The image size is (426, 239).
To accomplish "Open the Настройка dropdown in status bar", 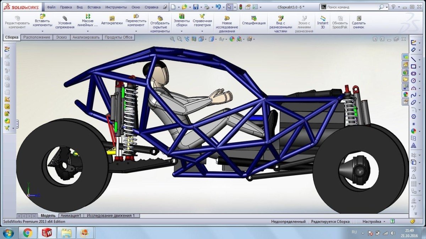I will point(372,221).
